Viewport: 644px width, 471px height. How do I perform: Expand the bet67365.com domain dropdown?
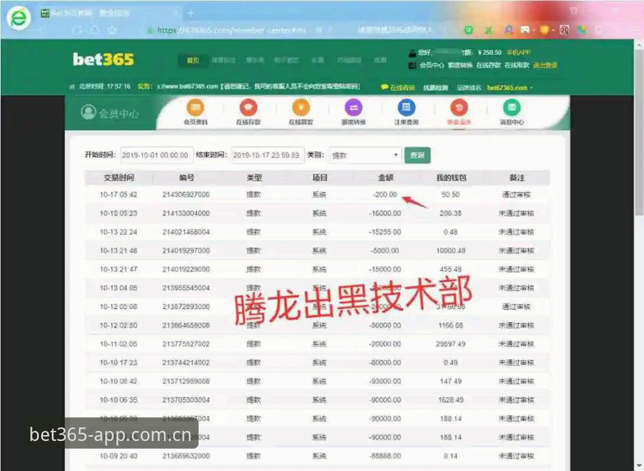510,87
